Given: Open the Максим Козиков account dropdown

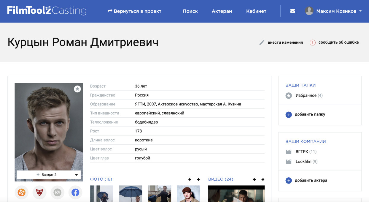Looking at the screenshot, I should click(x=339, y=11).
